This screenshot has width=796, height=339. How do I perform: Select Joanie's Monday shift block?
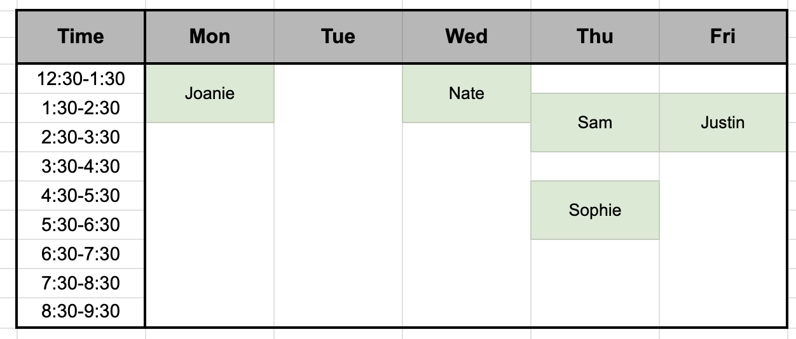[x=210, y=93]
